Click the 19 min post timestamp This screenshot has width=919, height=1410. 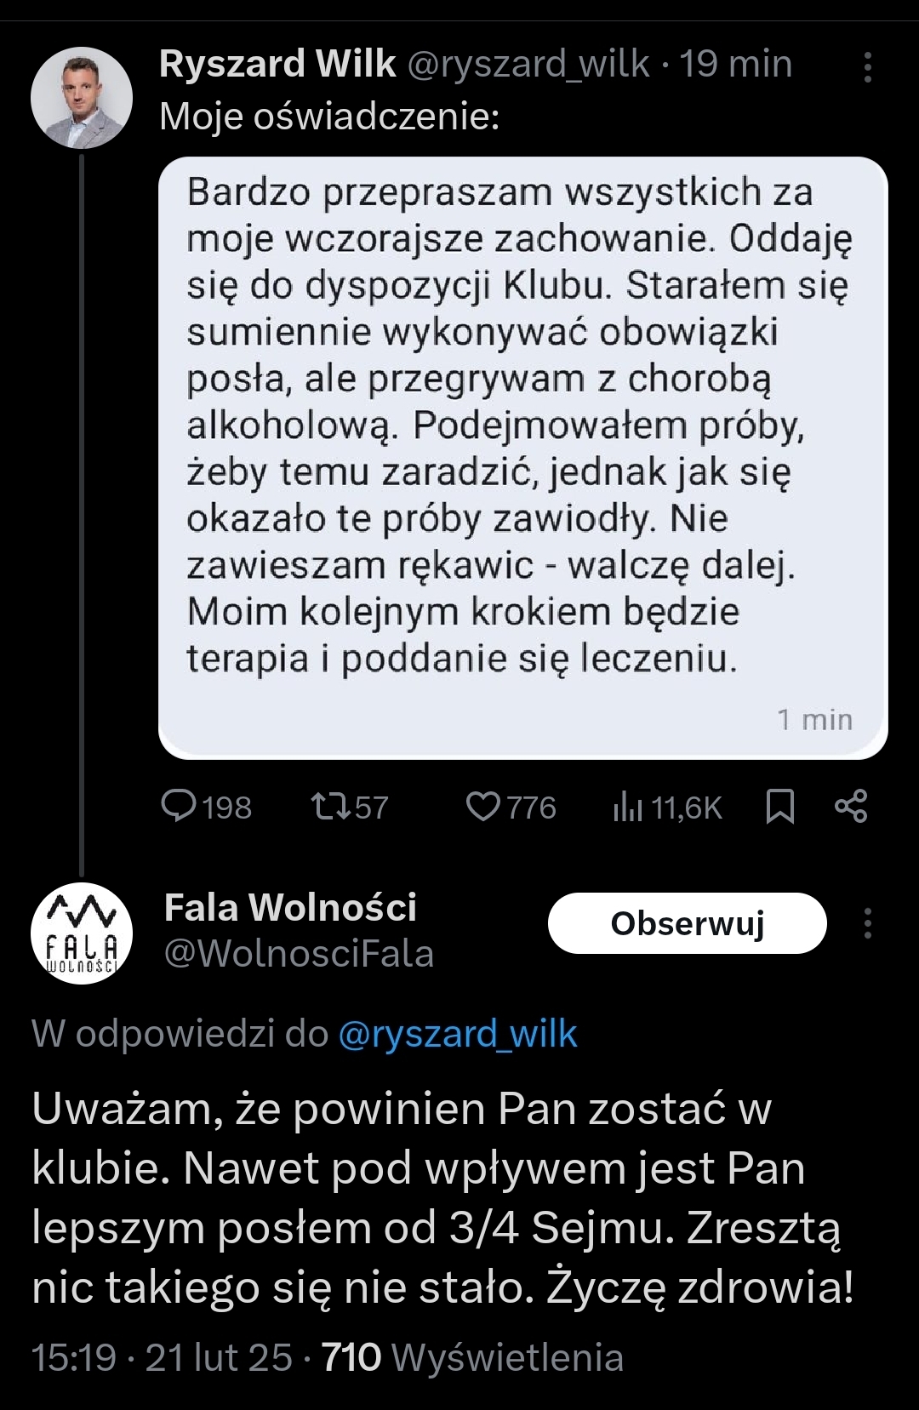tap(736, 64)
